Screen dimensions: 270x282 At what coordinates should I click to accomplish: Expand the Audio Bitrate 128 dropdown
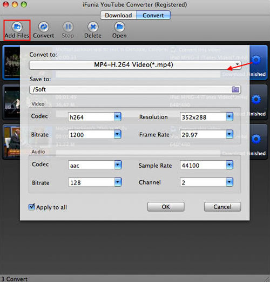tap(118, 182)
